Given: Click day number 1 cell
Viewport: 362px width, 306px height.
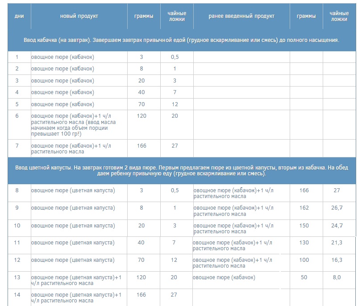Looking at the screenshot, I should pyautogui.click(x=17, y=57).
